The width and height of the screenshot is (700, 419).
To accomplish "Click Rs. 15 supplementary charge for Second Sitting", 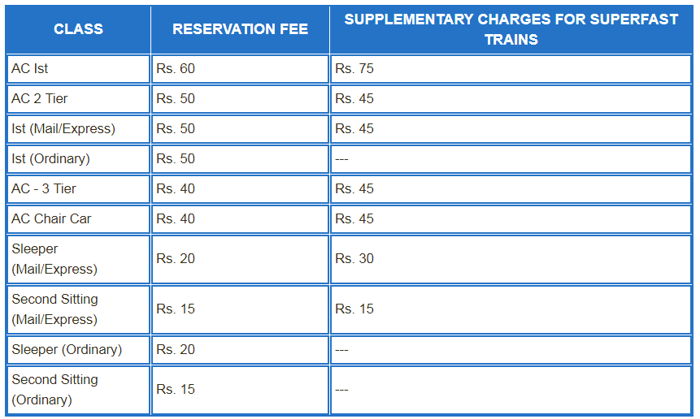I will pos(511,309).
